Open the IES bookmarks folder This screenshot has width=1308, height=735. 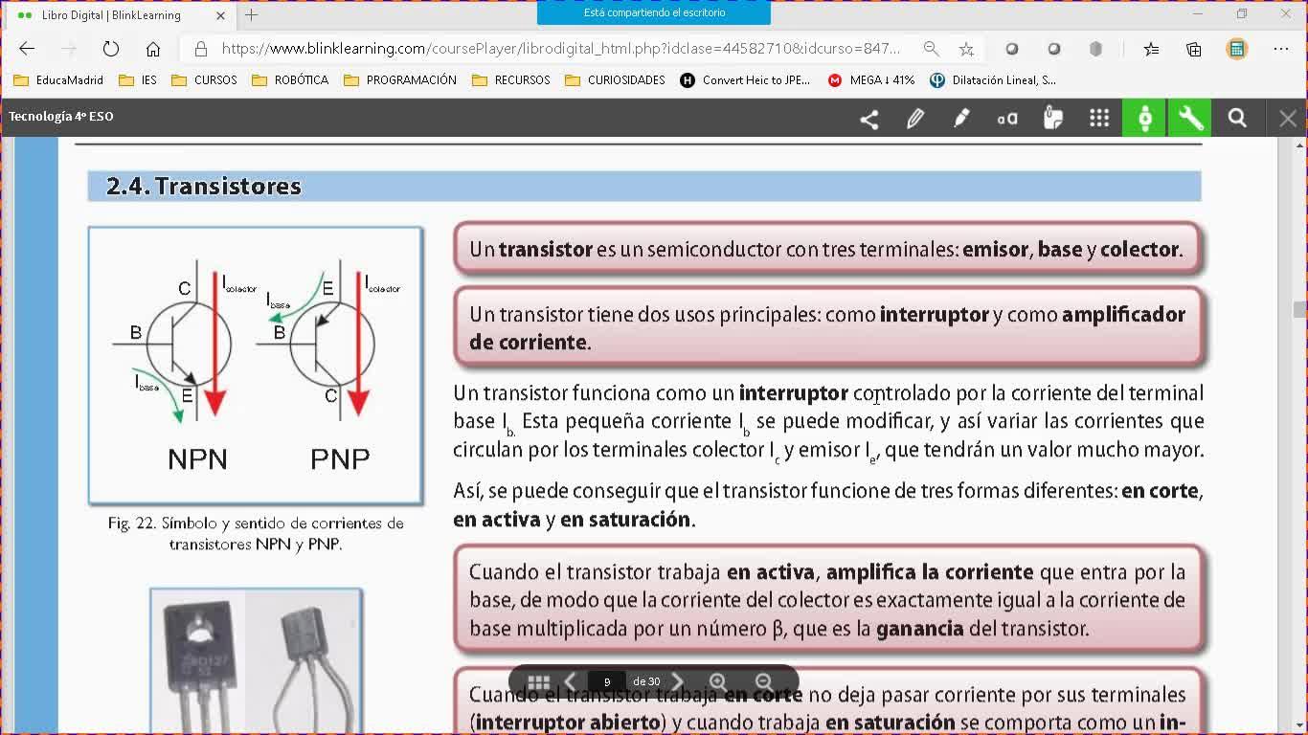click(138, 80)
